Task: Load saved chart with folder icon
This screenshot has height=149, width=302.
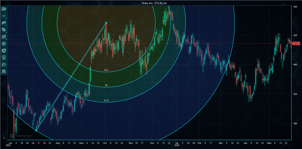Action: (4, 65)
